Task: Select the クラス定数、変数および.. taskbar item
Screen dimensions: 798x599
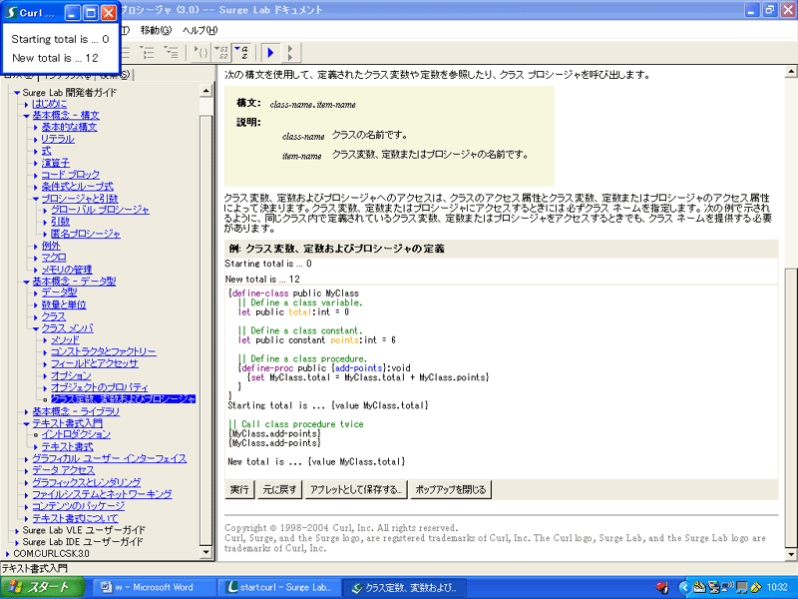Action: [x=405, y=587]
